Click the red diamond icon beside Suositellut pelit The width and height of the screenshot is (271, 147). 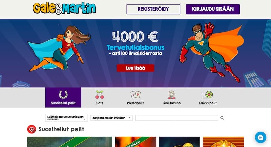pos(32,129)
